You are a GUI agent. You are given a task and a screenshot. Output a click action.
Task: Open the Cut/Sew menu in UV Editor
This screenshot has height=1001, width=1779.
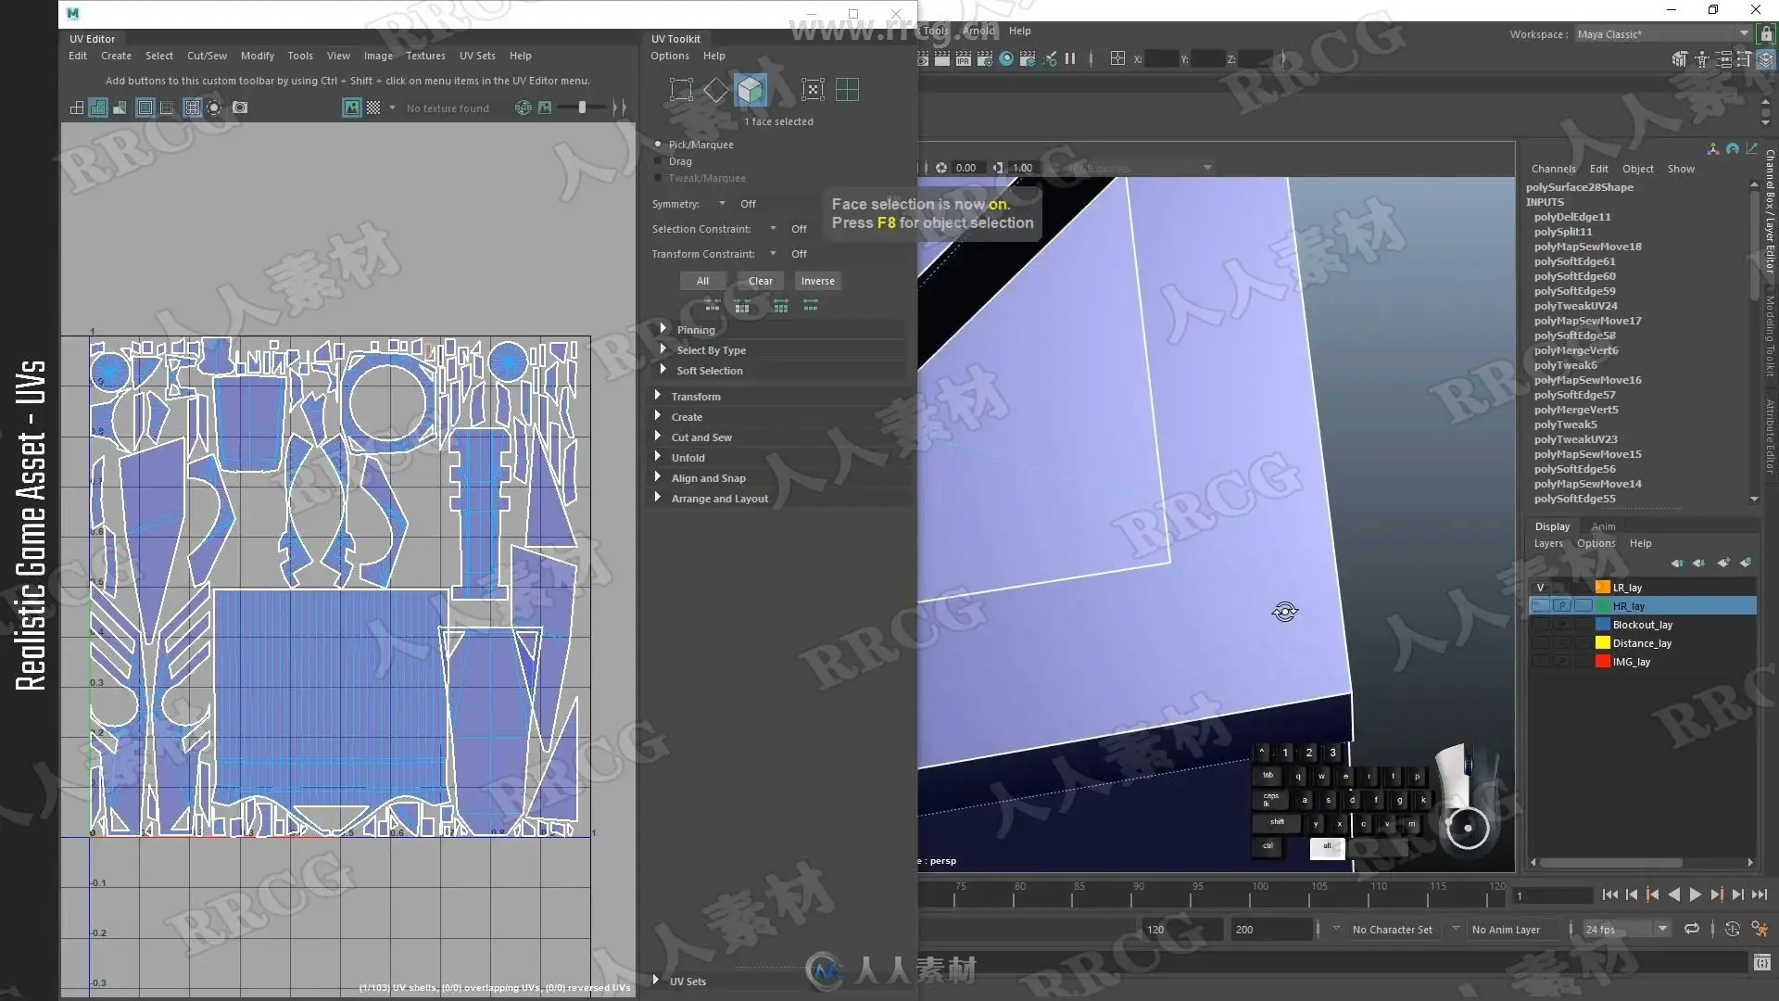click(x=207, y=56)
